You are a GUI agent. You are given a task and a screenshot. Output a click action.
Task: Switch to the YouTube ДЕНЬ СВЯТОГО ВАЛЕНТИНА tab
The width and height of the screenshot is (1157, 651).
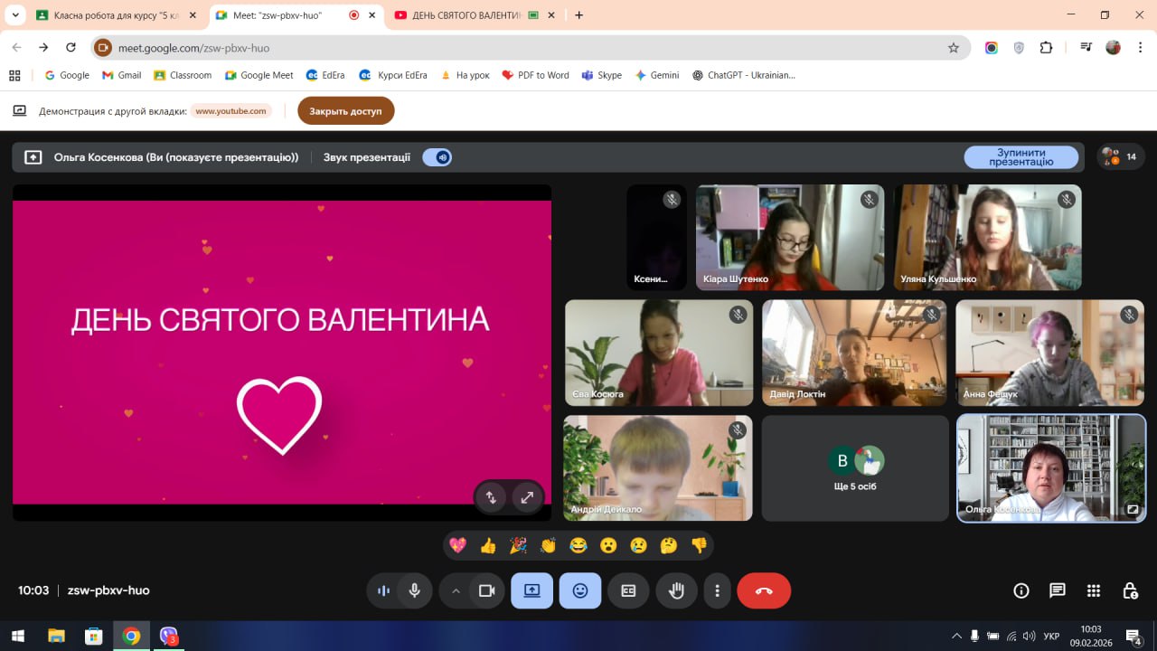(466, 15)
